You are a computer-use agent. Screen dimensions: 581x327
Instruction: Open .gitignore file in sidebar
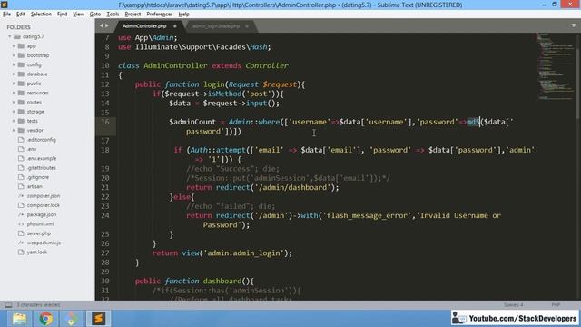[x=38, y=177]
